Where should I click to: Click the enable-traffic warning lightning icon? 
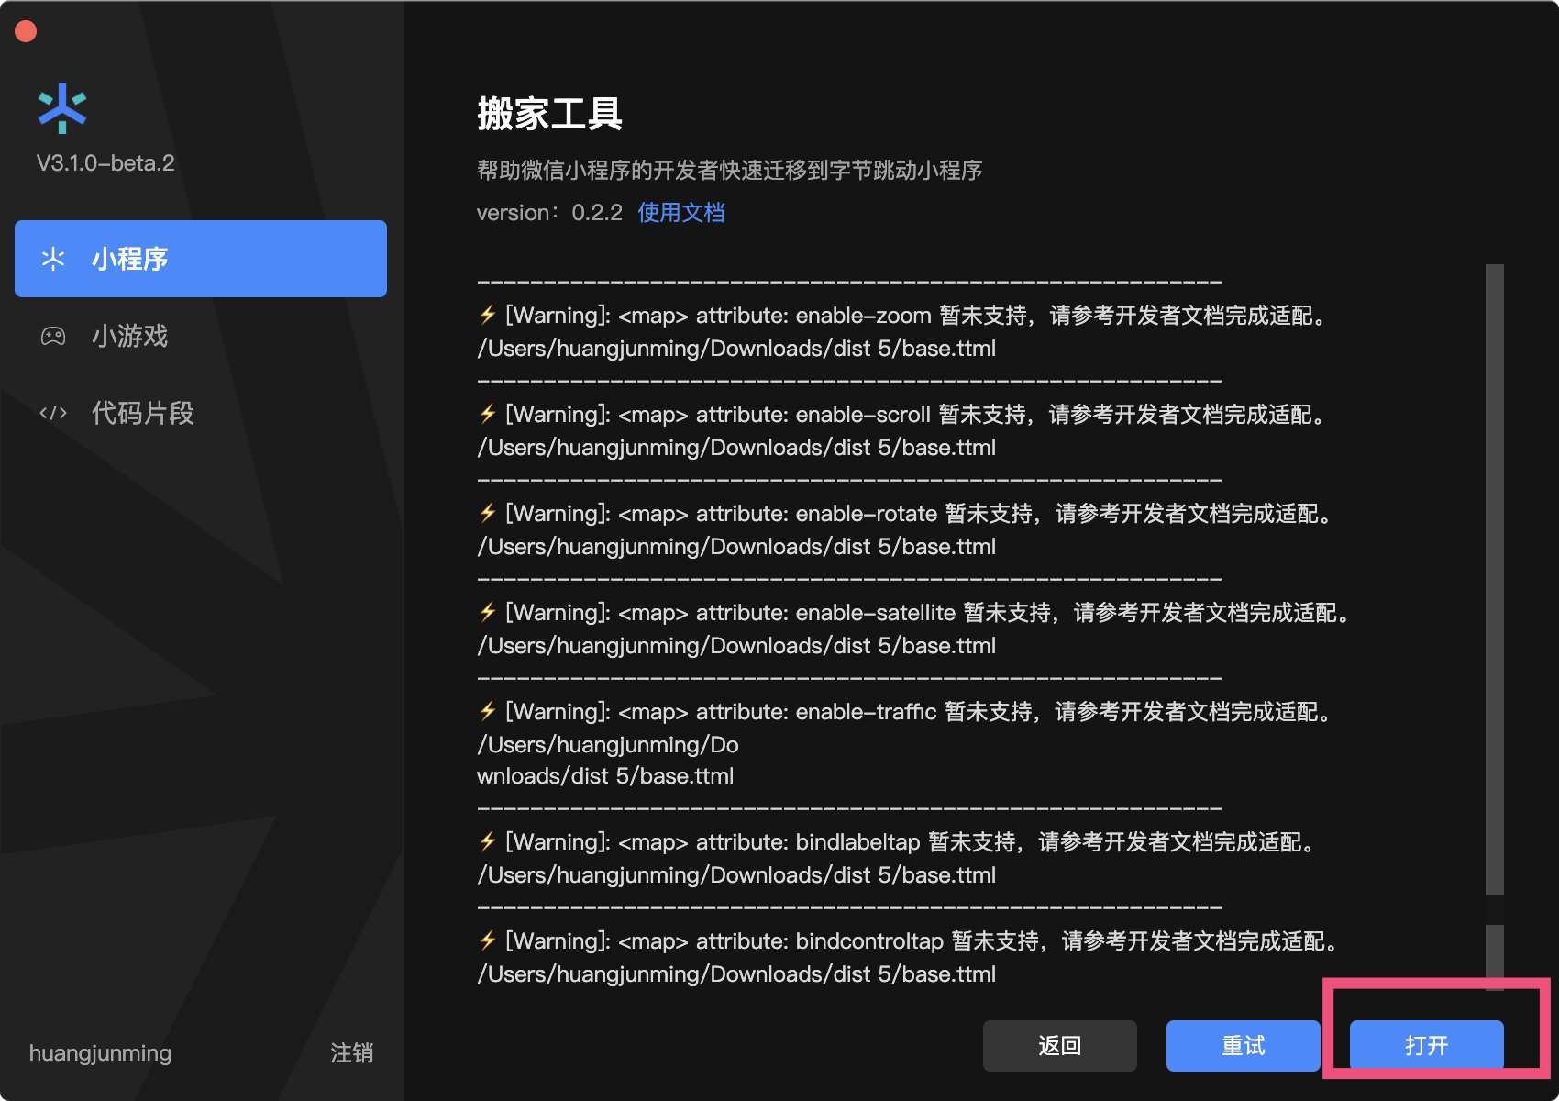click(488, 711)
